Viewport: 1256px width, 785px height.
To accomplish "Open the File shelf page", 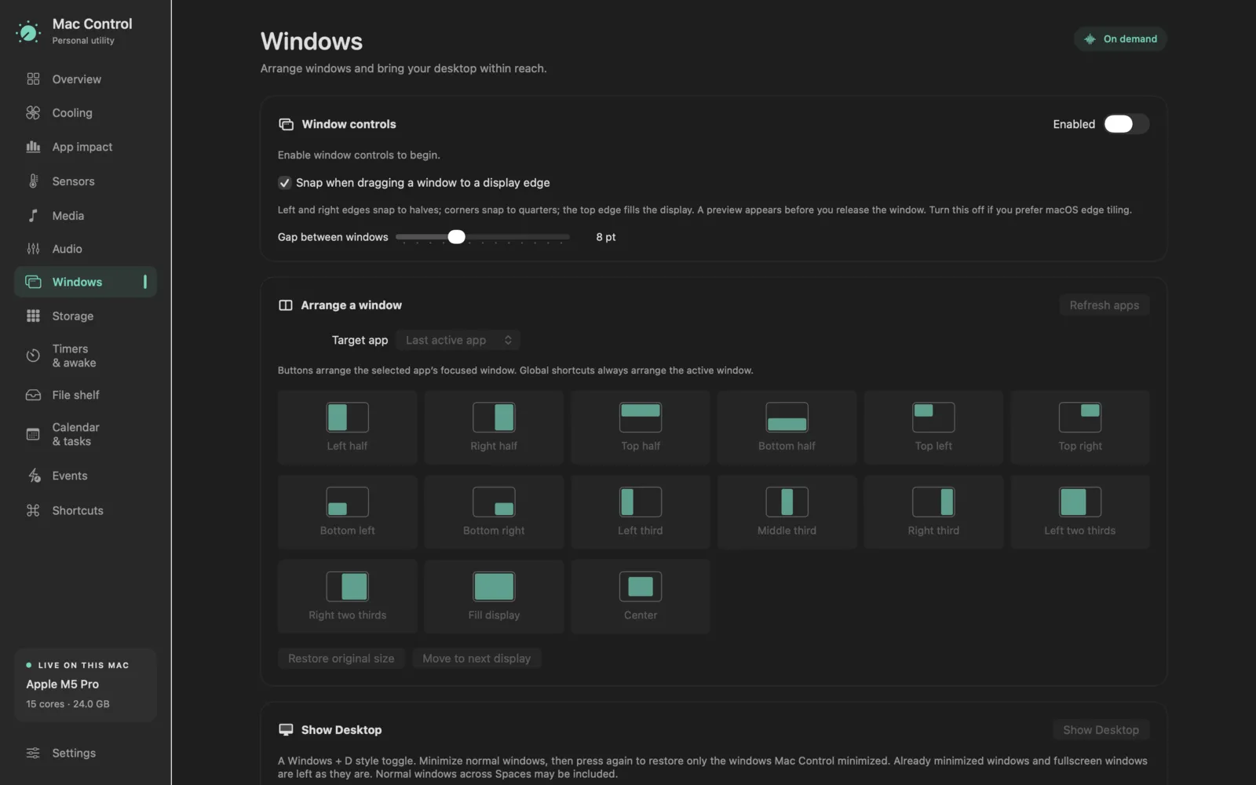I will click(x=86, y=395).
